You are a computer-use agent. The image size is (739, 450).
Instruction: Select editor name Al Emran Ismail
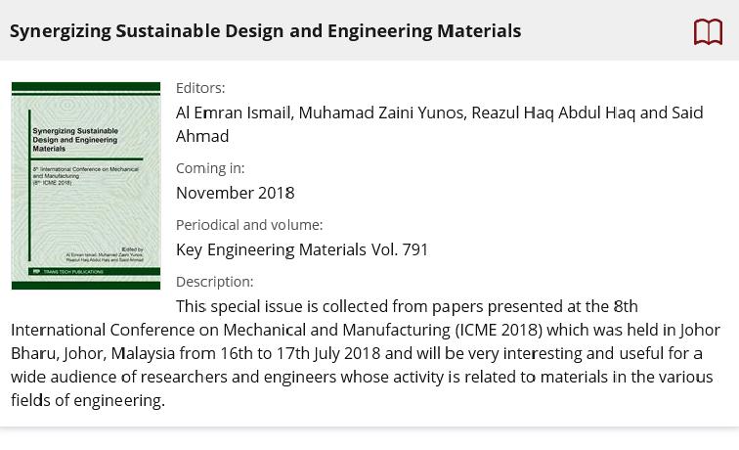(x=234, y=112)
